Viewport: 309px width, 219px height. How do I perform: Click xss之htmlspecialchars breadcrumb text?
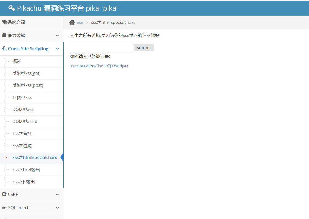click(113, 22)
